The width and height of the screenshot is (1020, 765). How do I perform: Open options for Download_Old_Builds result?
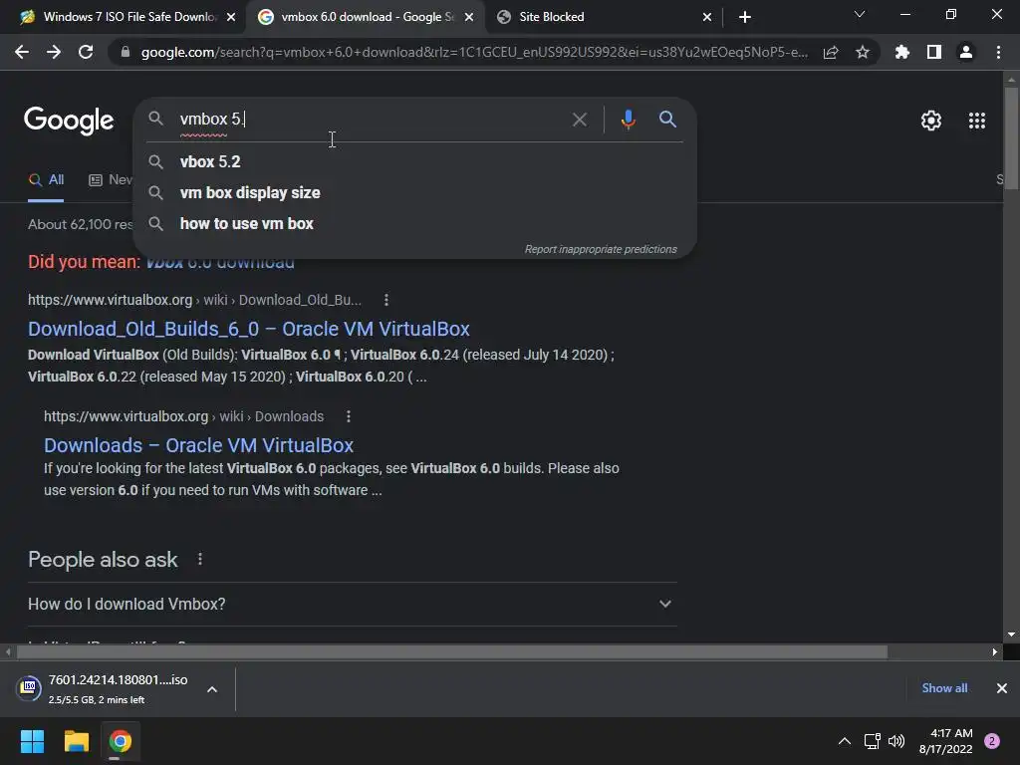(x=386, y=300)
